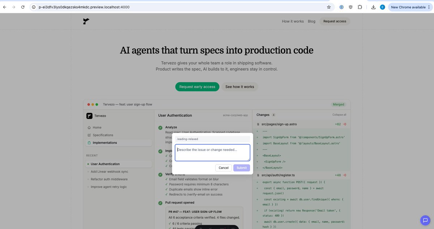Open the Chrome downloads icon
This screenshot has width=434, height=229.
374,7
